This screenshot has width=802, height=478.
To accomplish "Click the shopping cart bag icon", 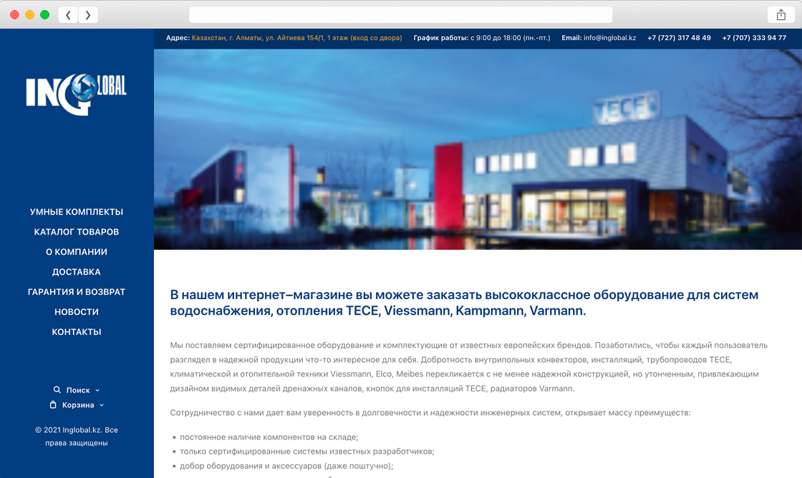I will click(x=53, y=405).
